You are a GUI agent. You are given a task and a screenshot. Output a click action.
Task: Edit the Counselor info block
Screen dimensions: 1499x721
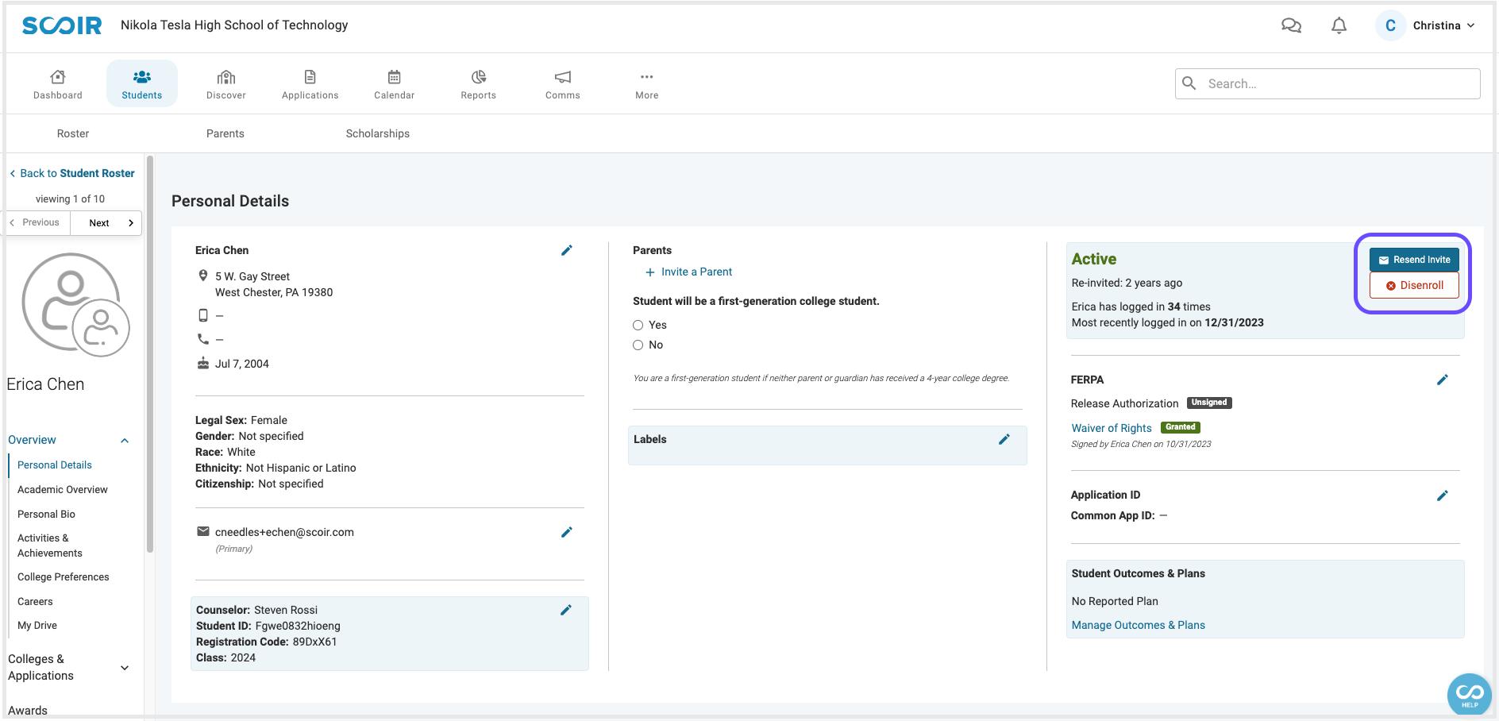566,610
